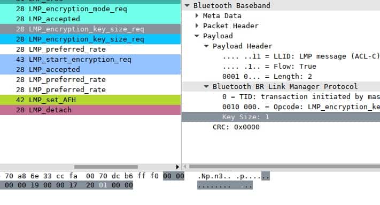Click the highlighted 01 hex byte
Viewport: 380px width, 205px height.
(x=103, y=185)
